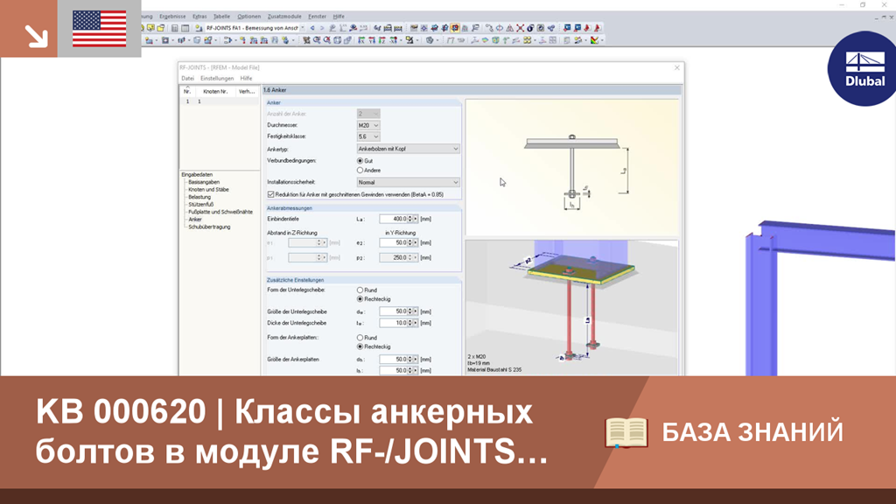The height and width of the screenshot is (504, 896).
Task: Click the multicolor results gradient icon
Action: [x=595, y=40]
